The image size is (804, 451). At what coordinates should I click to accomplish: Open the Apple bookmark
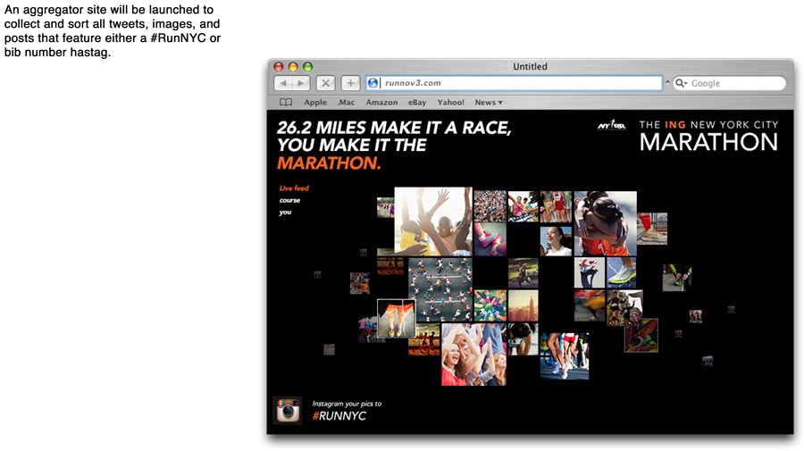(315, 103)
